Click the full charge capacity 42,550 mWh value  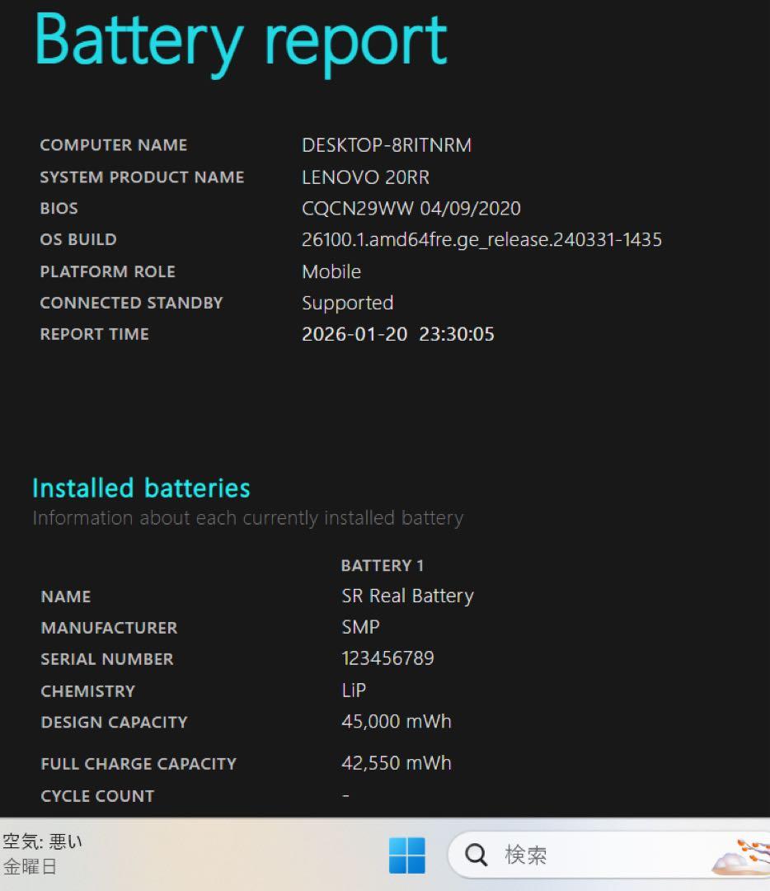click(397, 763)
